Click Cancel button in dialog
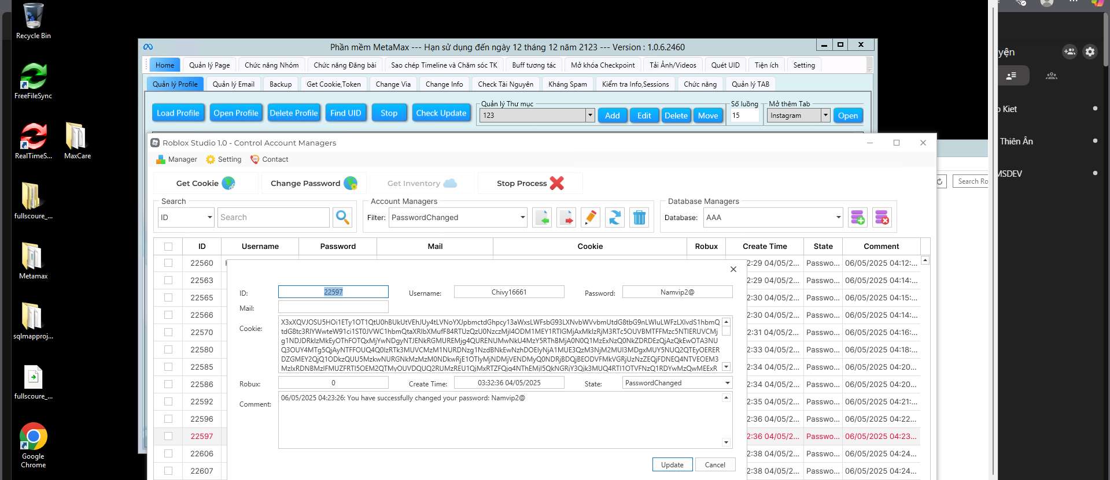 (x=715, y=464)
